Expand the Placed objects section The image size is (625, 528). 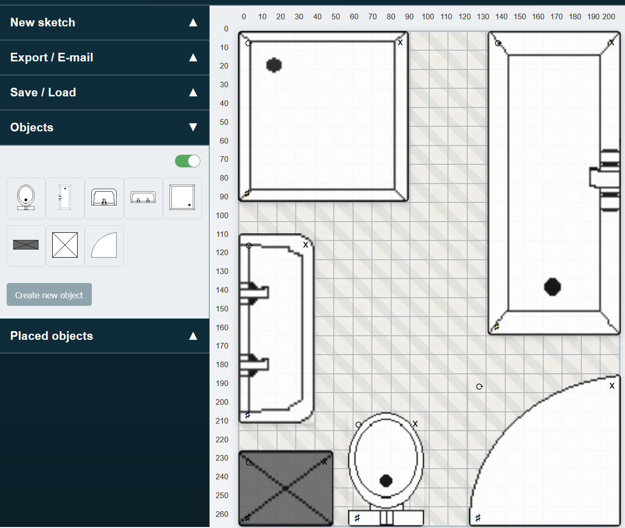coord(105,336)
